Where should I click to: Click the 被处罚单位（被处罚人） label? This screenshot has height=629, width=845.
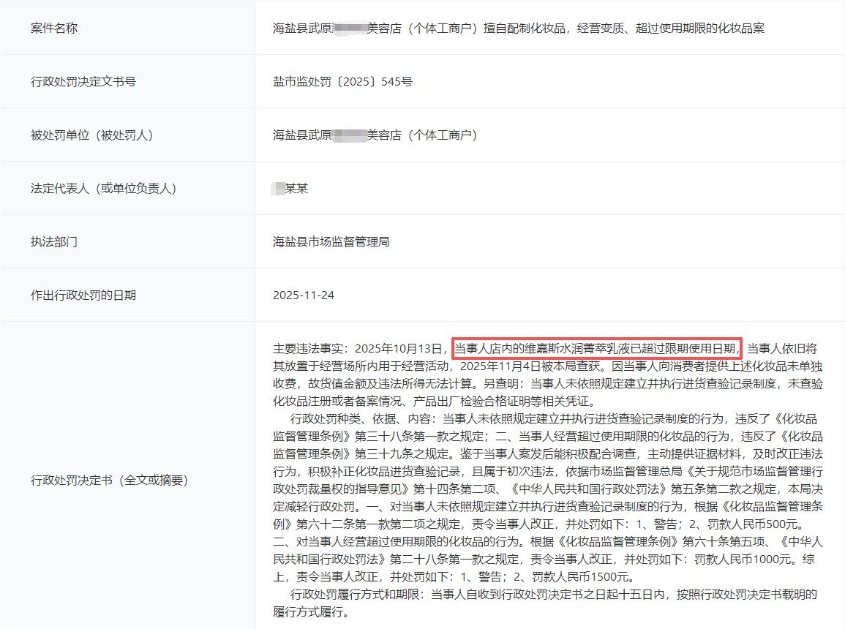pyautogui.click(x=91, y=135)
